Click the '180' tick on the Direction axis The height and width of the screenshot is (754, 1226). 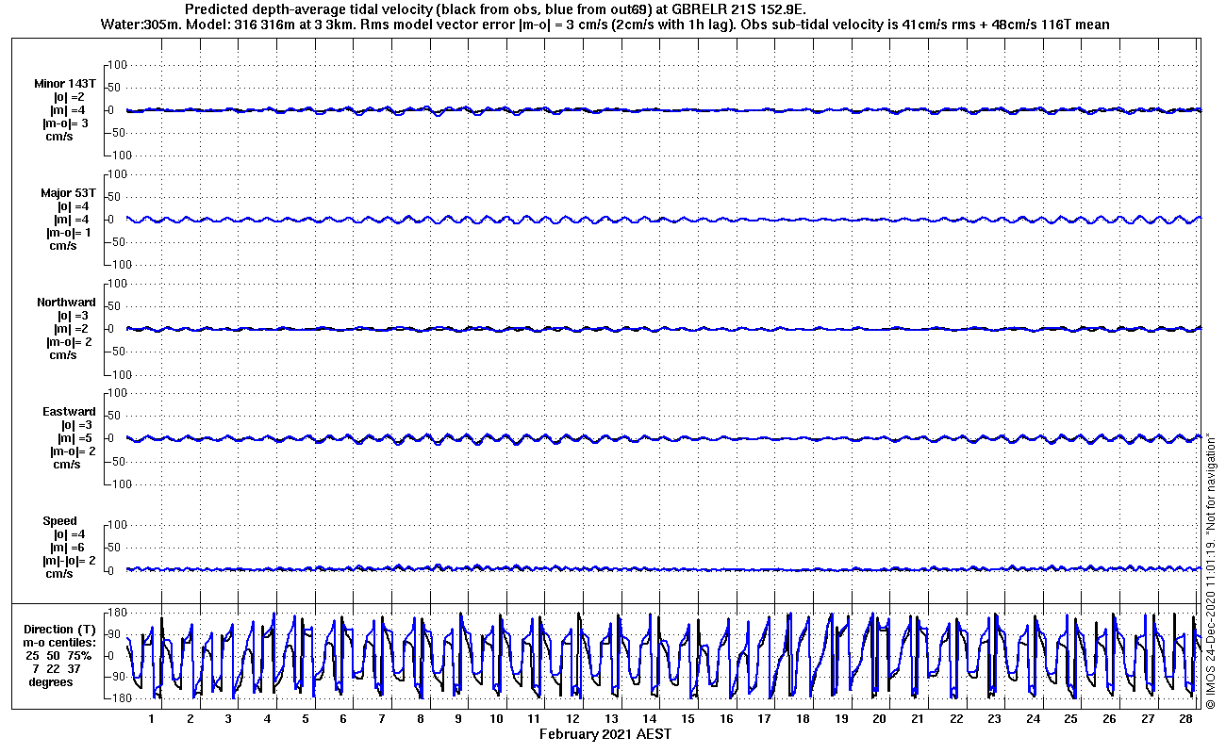point(117,613)
